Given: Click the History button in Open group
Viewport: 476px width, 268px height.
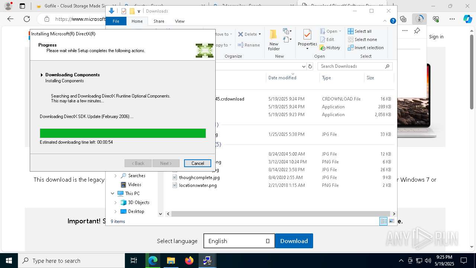Looking at the screenshot, I should (330, 48).
